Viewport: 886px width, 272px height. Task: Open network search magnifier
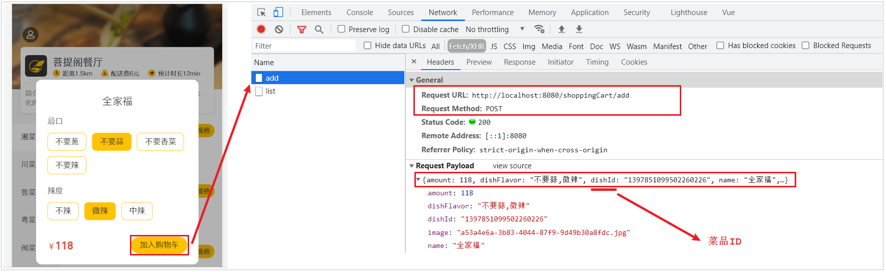(x=319, y=30)
